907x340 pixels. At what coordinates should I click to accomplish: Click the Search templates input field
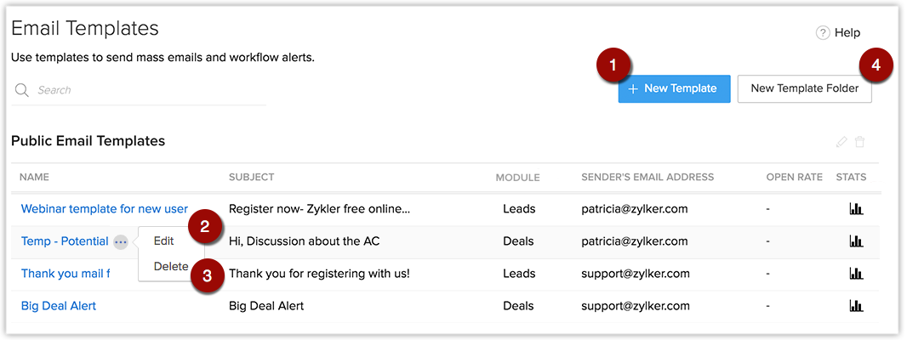tap(145, 90)
